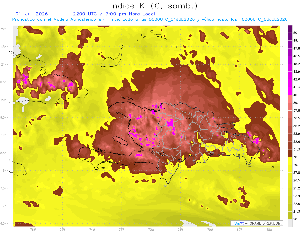Click the colorbar value '42.6'
Screen dimensions: 302x233
click(296, 79)
